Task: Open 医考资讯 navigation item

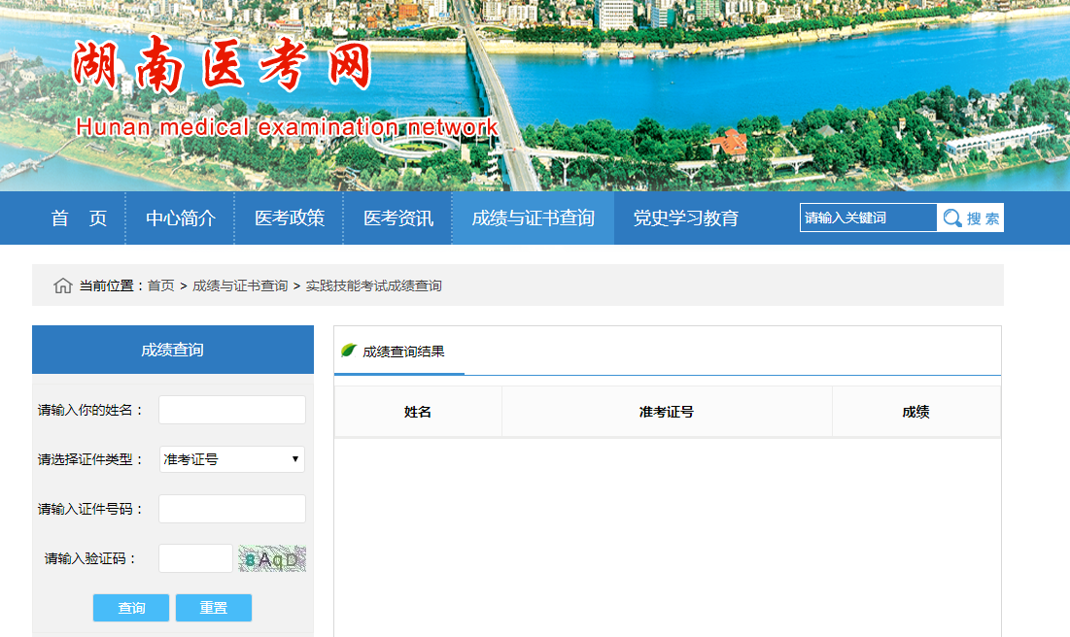Action: pos(398,218)
